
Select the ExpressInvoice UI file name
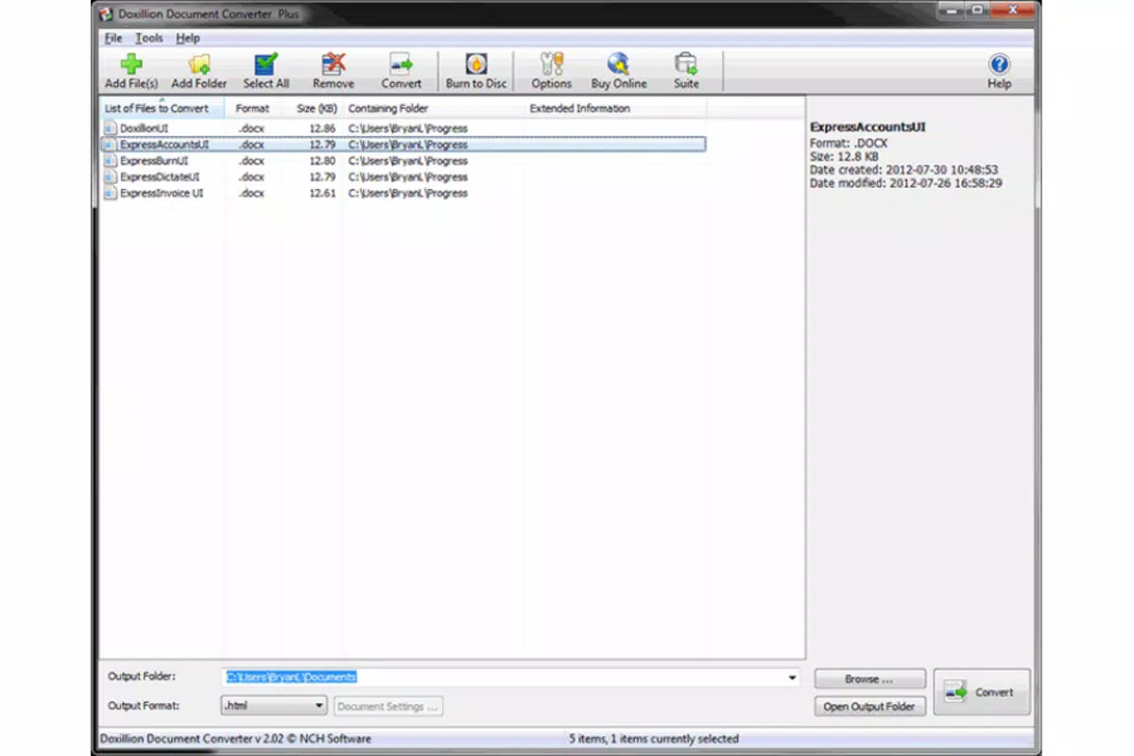(x=162, y=193)
